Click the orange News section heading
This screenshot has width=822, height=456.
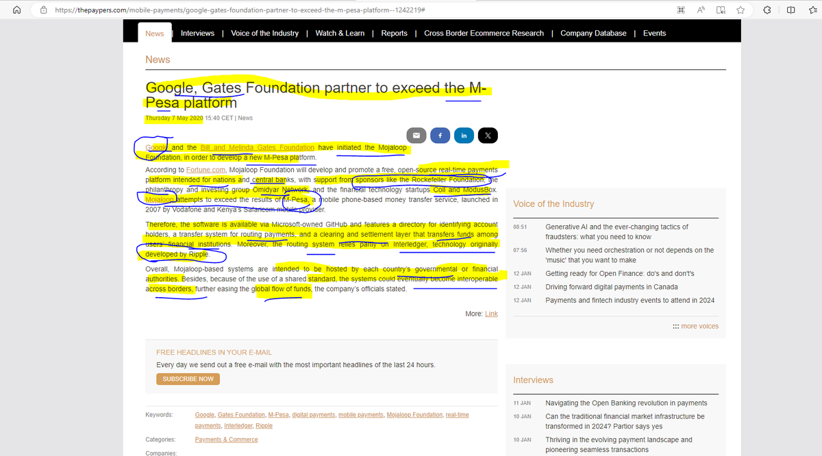[x=158, y=60]
